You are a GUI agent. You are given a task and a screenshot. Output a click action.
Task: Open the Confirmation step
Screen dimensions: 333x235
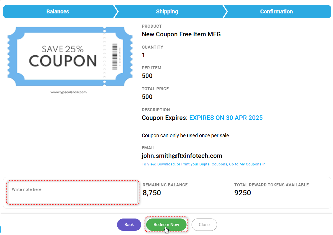pos(276,11)
